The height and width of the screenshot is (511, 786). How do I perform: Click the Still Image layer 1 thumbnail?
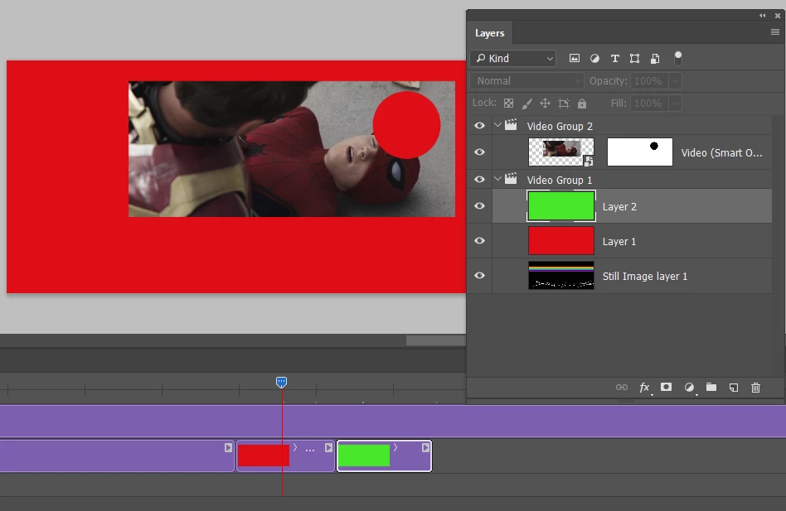click(561, 275)
